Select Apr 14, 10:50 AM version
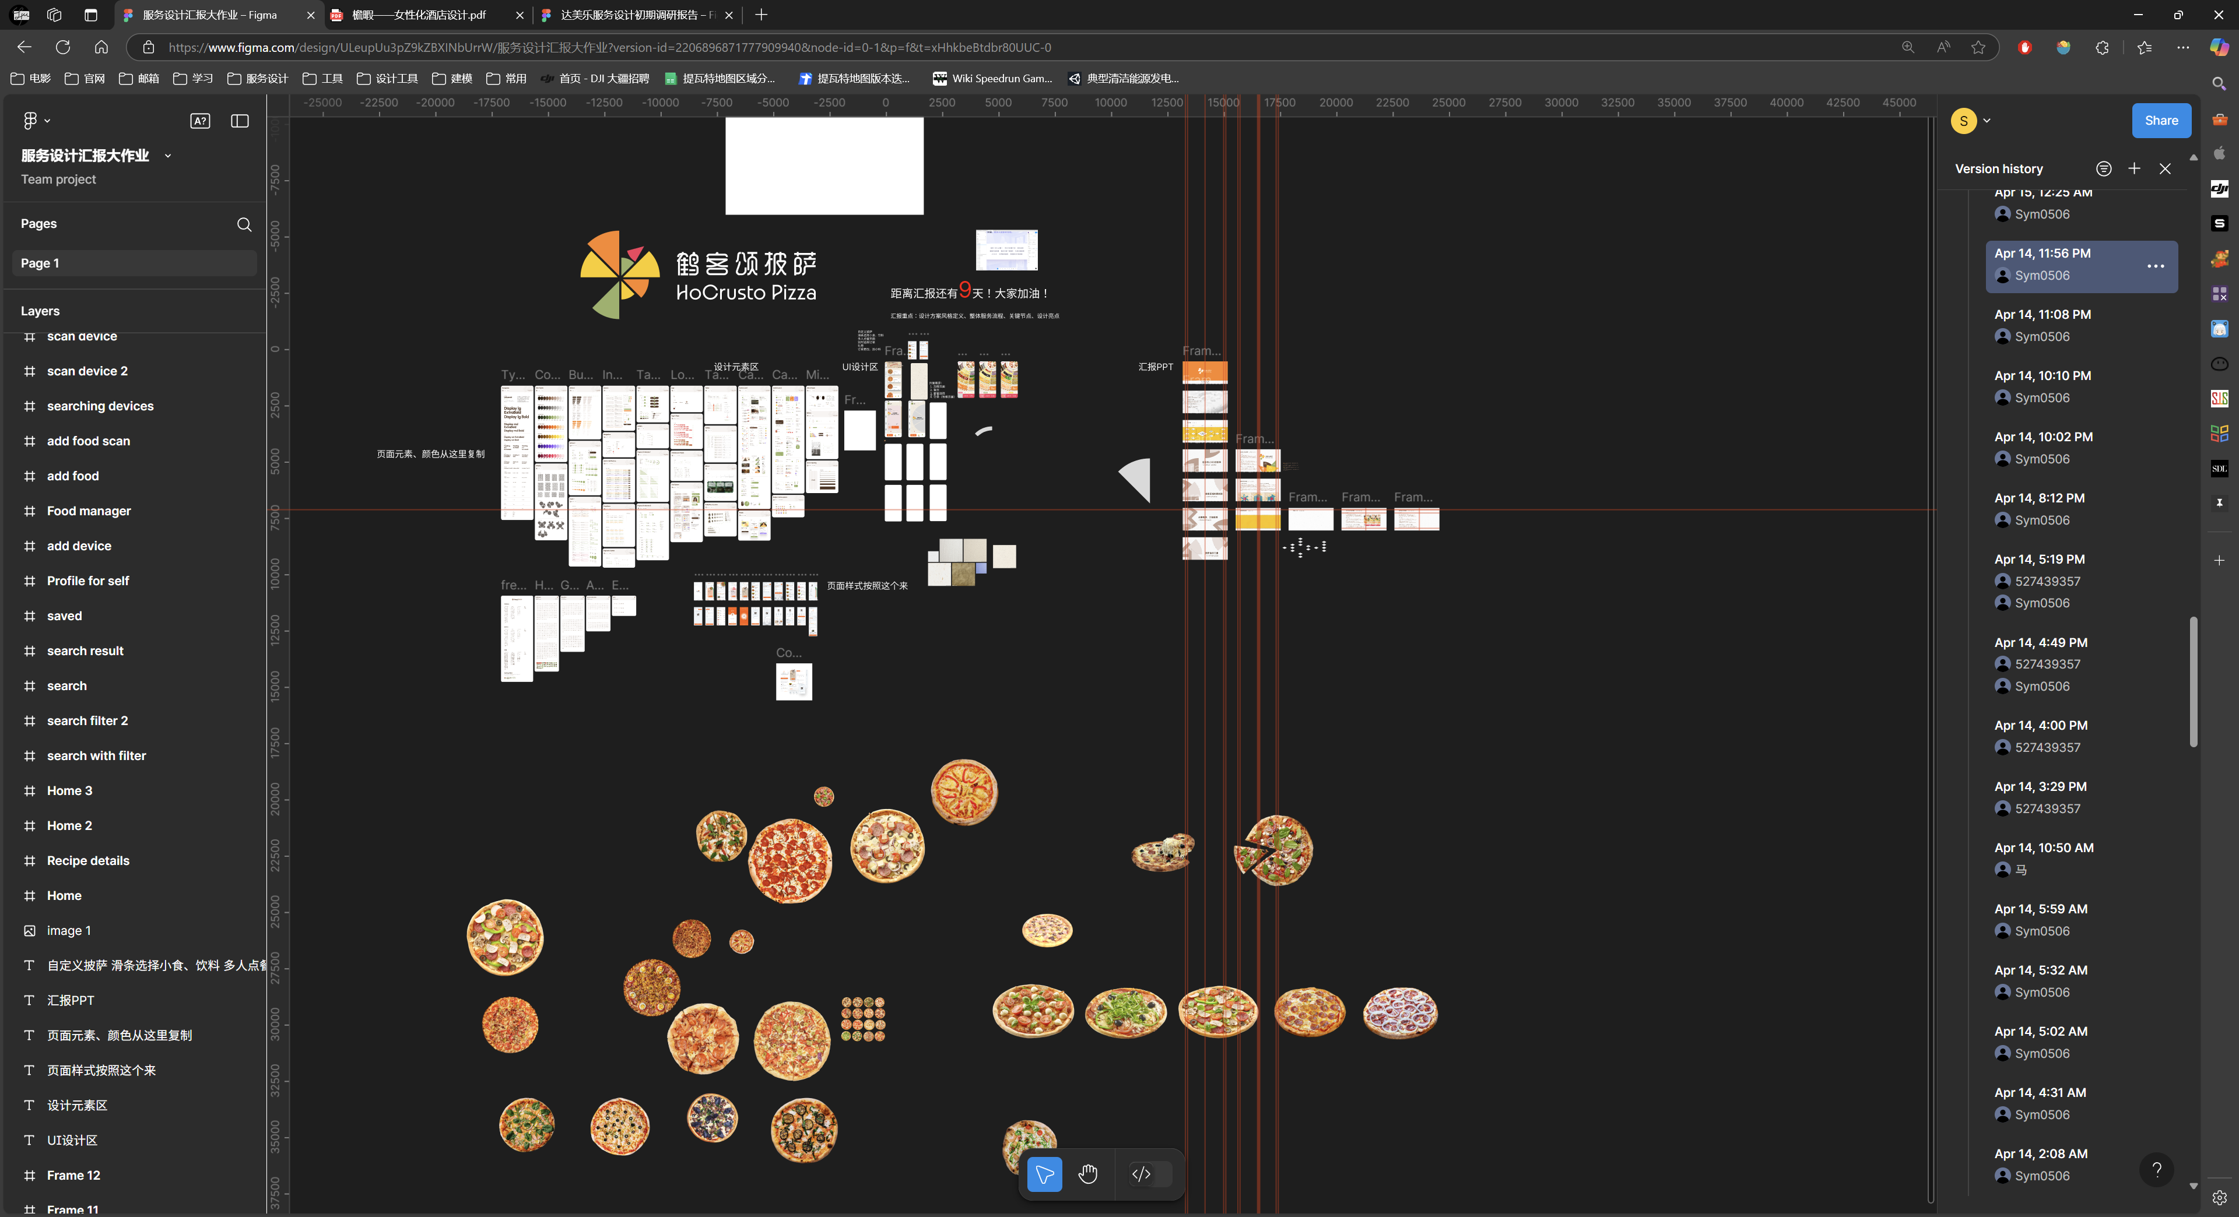2239x1217 pixels. (2082, 858)
